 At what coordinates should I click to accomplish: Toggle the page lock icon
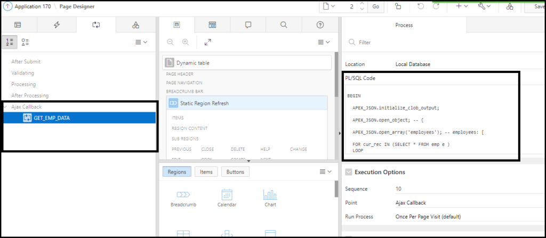[398, 6]
